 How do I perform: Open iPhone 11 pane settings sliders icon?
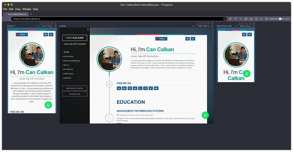pyautogui.click(x=55, y=23)
